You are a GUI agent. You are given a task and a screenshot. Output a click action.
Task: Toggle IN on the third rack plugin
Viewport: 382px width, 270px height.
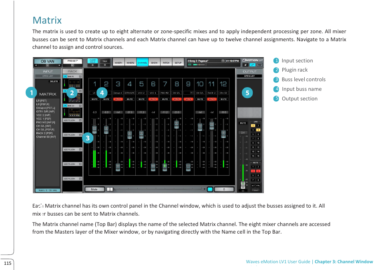pos(65,106)
